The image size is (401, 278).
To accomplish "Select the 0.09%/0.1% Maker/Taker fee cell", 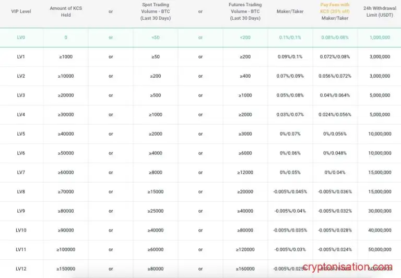I will pyautogui.click(x=290, y=57).
